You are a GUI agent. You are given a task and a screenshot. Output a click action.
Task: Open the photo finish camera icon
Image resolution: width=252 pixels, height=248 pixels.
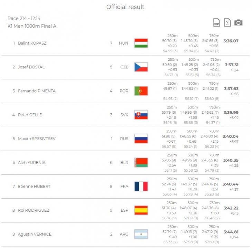pyautogui.click(x=238, y=23)
